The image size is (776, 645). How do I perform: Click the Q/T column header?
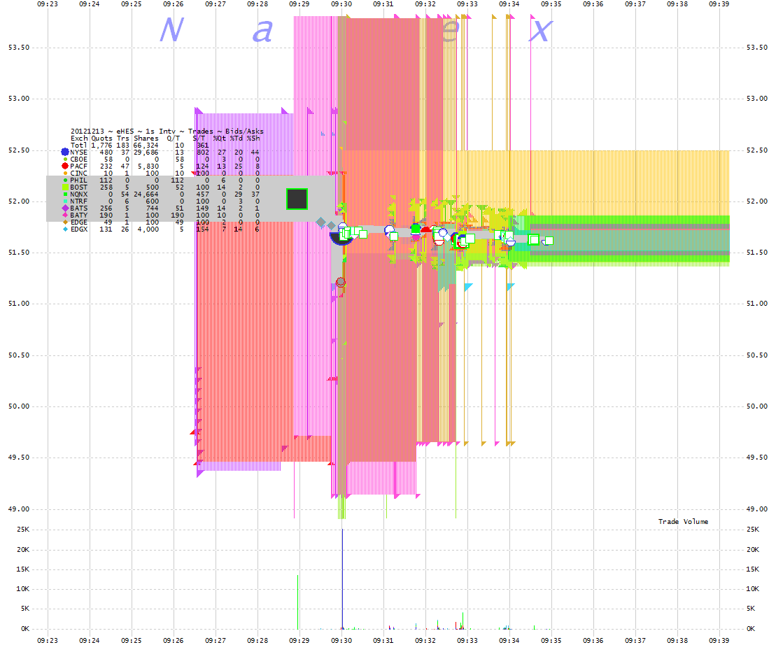(173, 139)
